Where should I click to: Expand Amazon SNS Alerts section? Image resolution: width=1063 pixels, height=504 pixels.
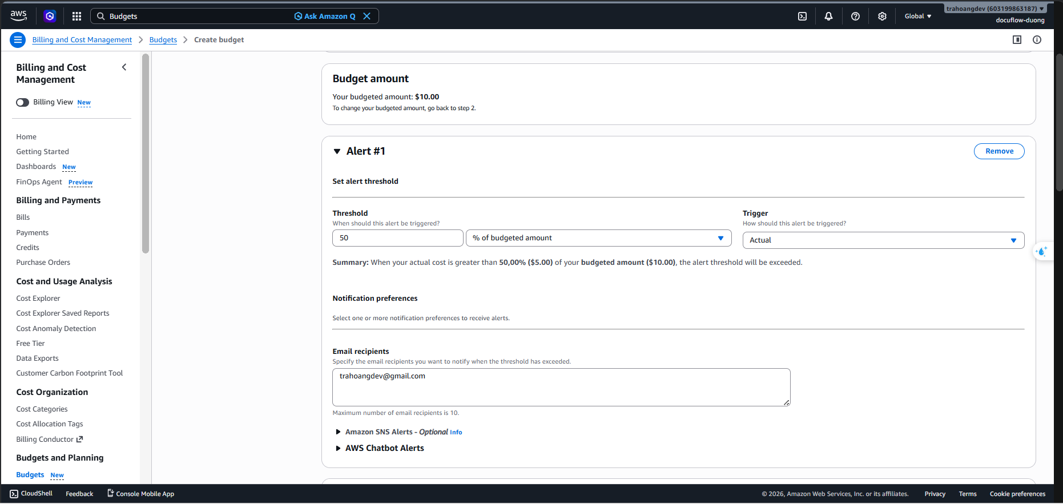pos(338,432)
